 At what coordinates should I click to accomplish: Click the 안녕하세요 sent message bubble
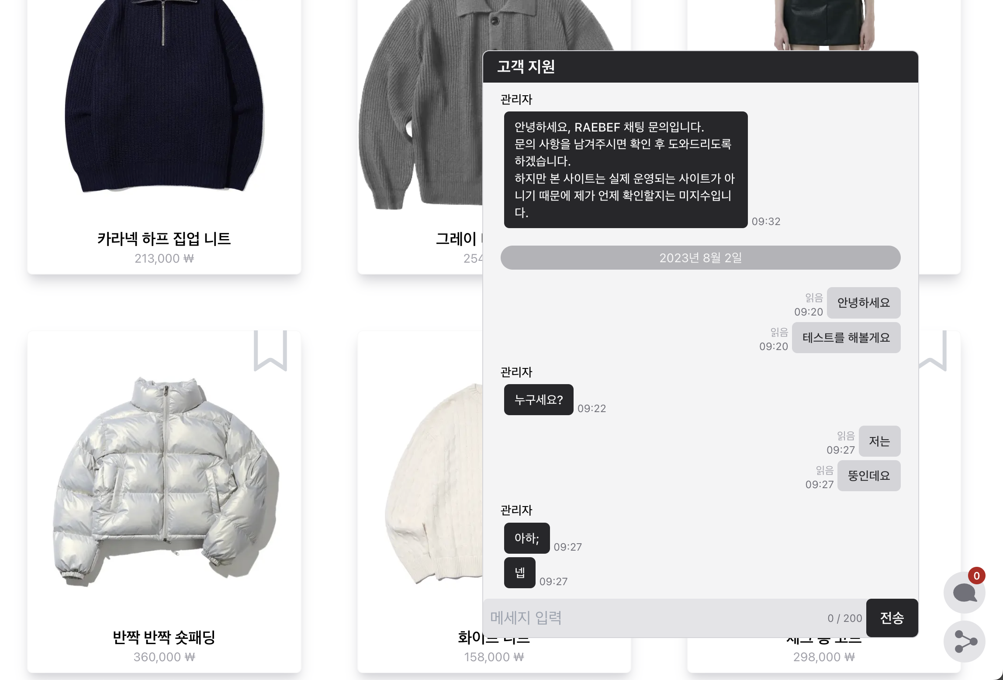click(x=863, y=302)
